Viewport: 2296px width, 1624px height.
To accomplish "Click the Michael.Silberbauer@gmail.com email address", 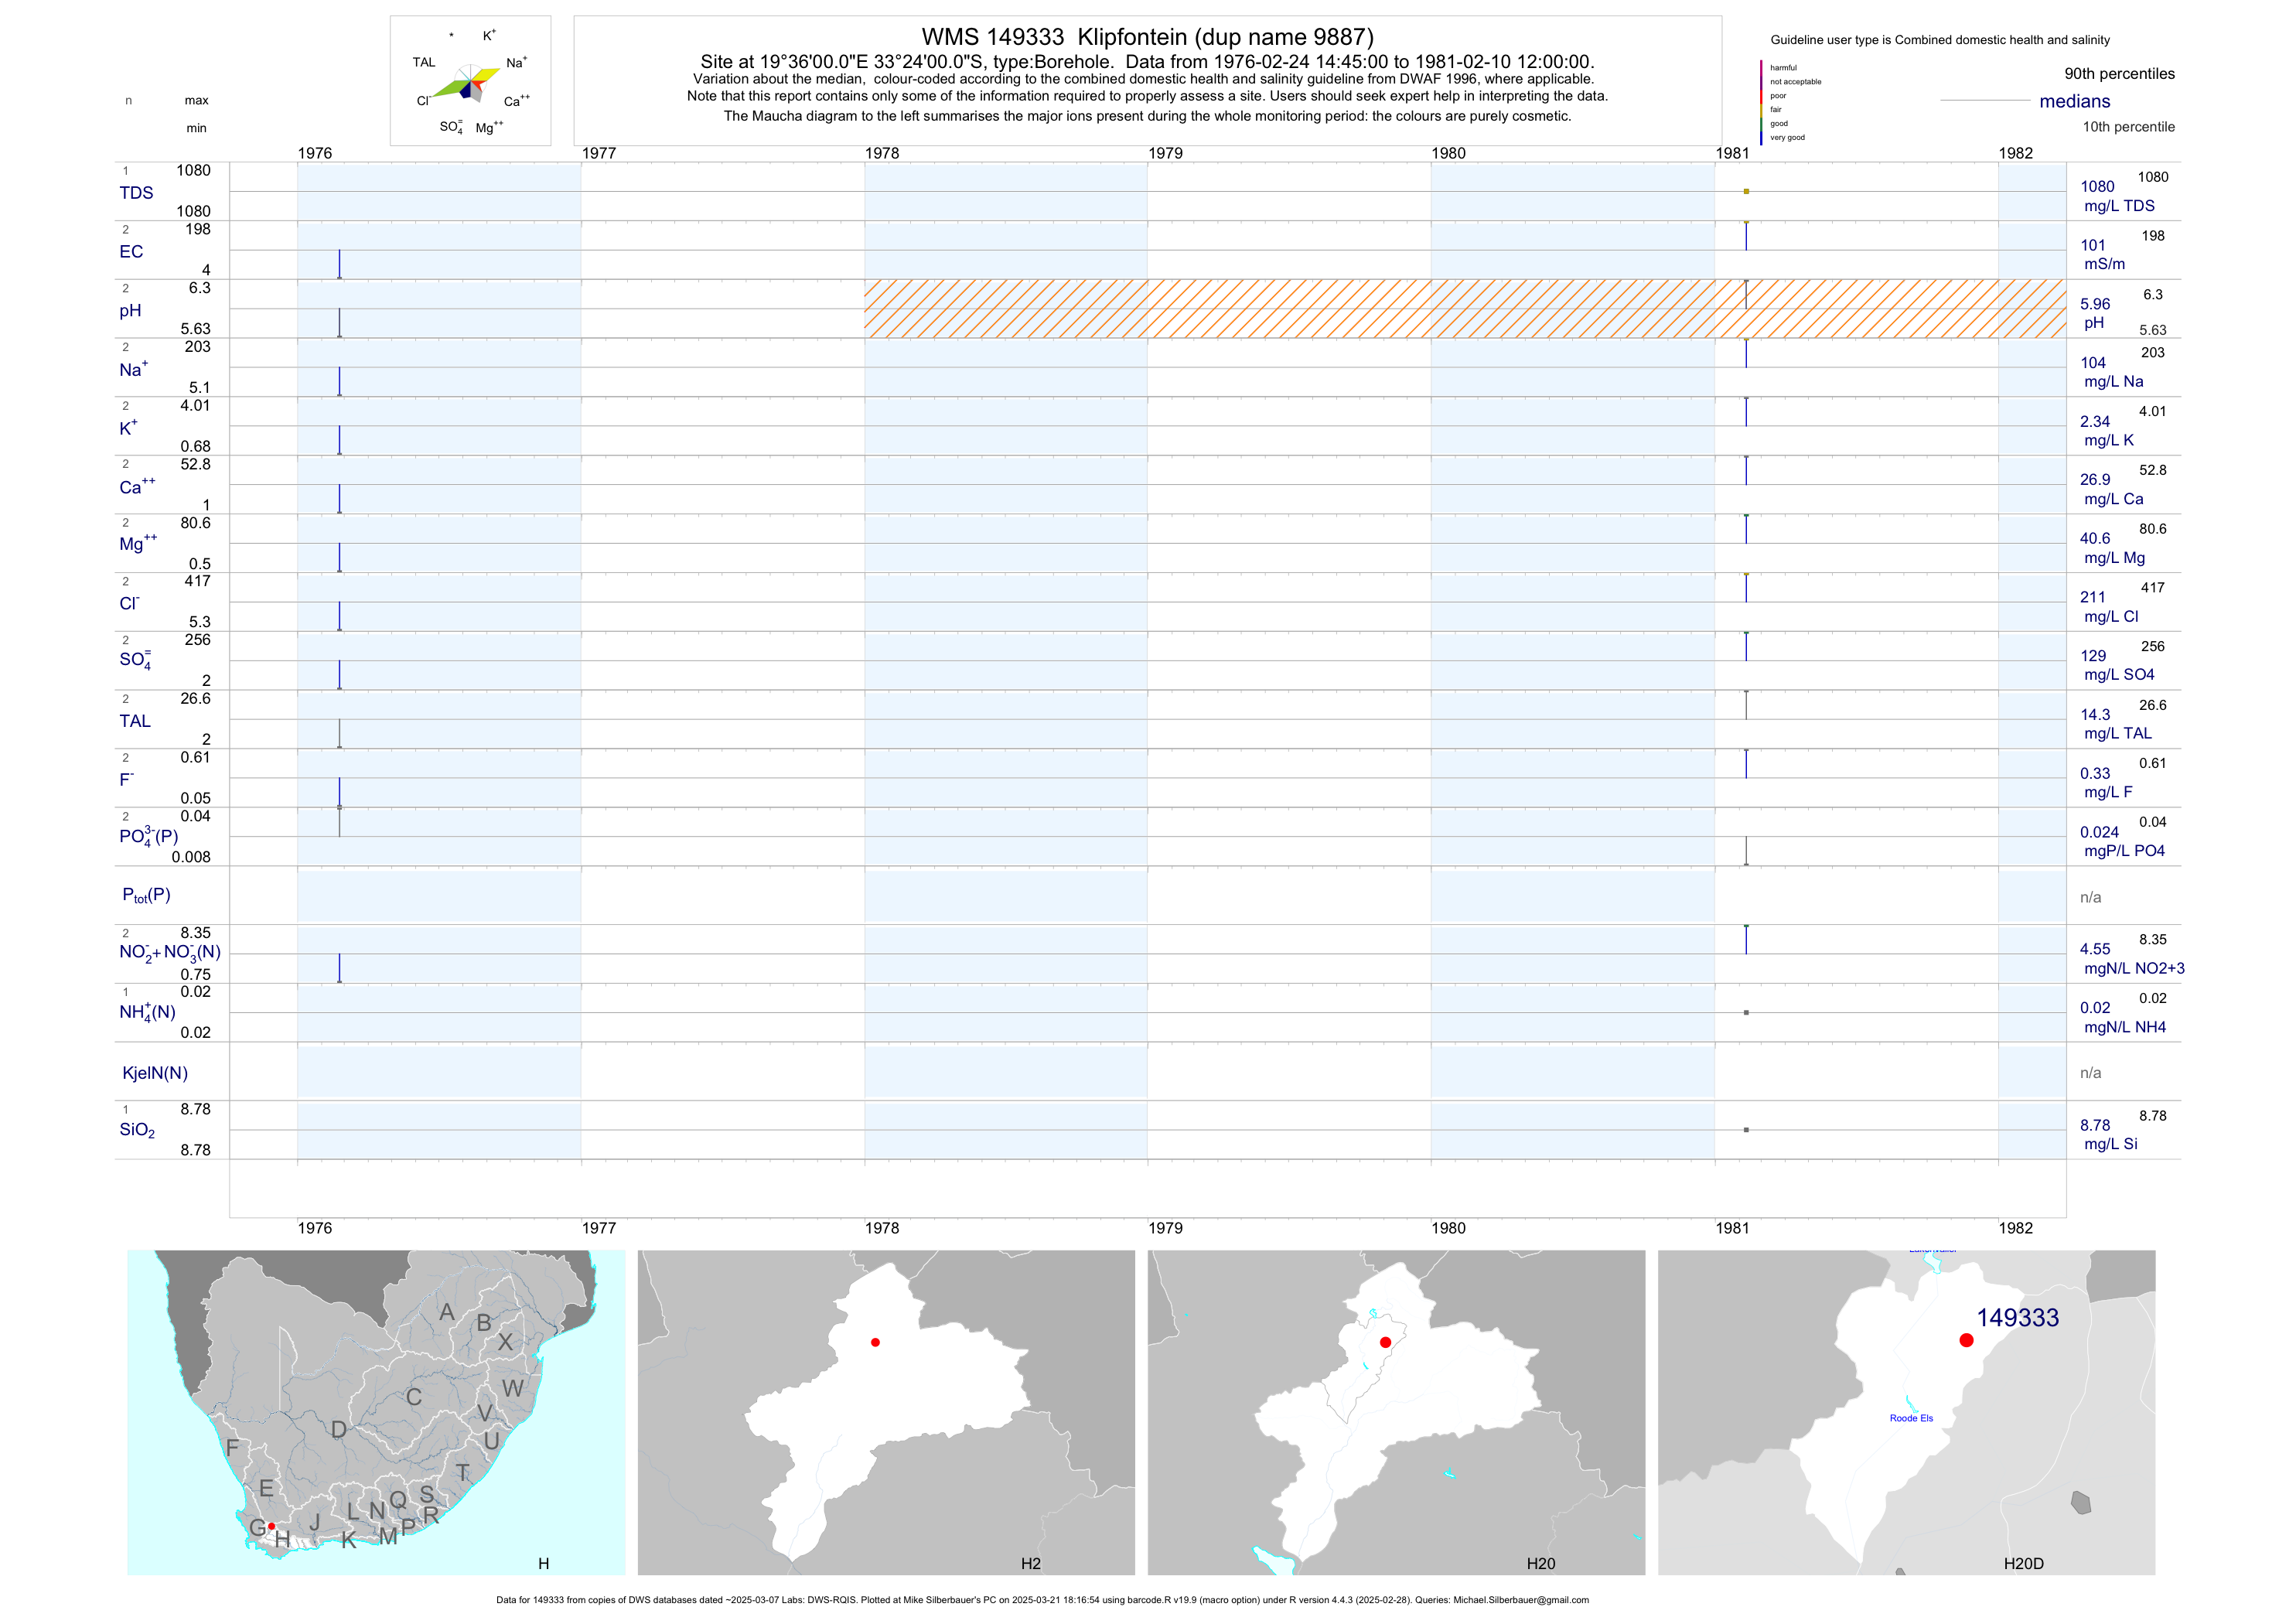I will coord(1520,1600).
